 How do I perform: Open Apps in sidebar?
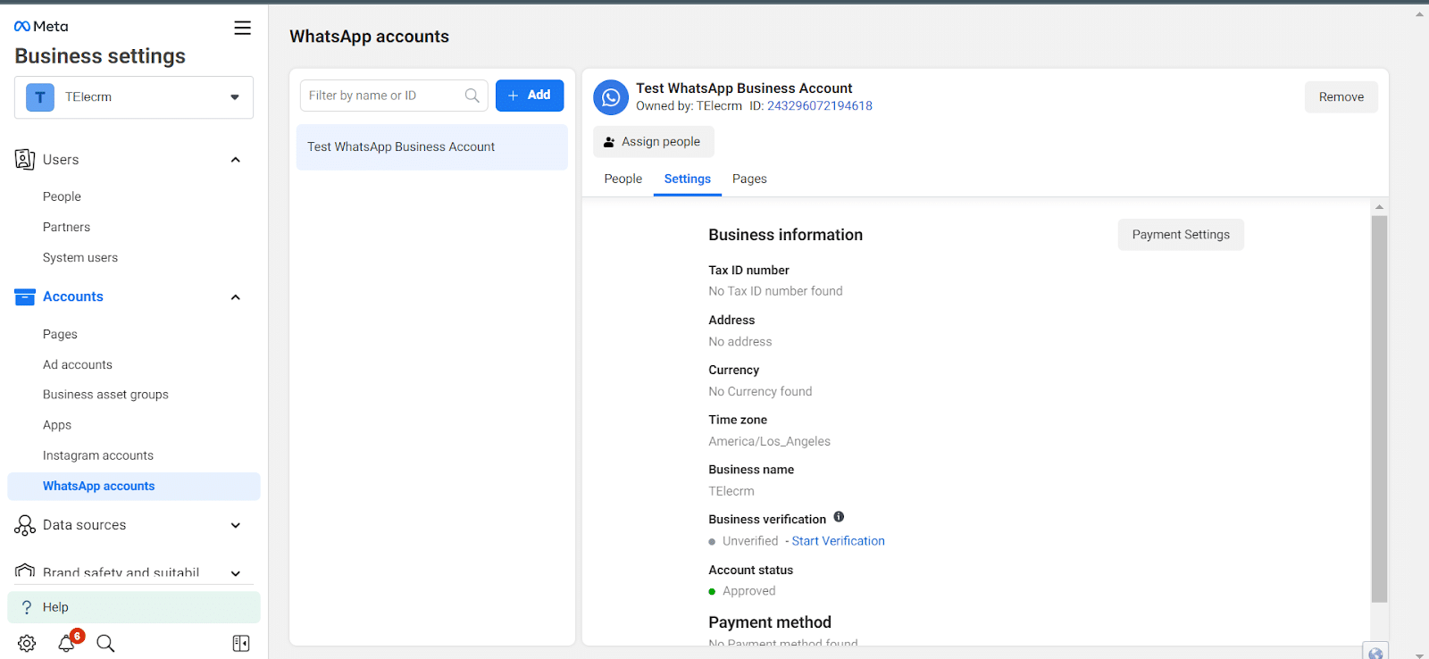tap(57, 425)
